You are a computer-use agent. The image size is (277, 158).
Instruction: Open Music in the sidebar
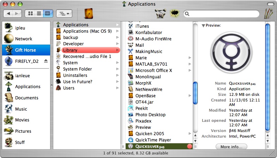point(26,109)
